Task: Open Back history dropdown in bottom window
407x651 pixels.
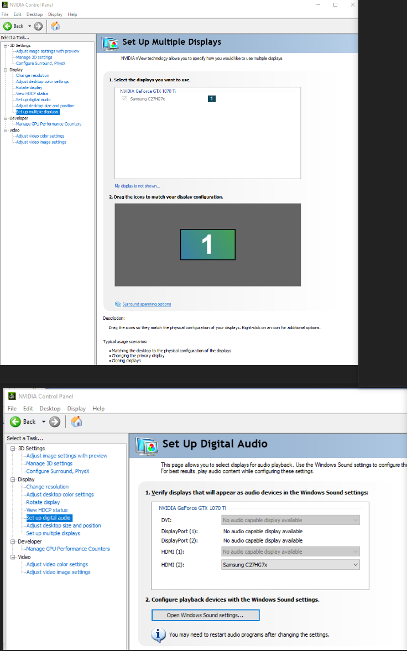Action: pos(44,422)
